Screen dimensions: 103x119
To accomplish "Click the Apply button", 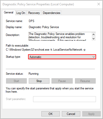I will click(x=91, y=114).
